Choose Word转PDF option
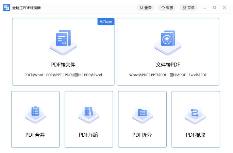Screen dimensions: 233x153 click(x=139, y=75)
